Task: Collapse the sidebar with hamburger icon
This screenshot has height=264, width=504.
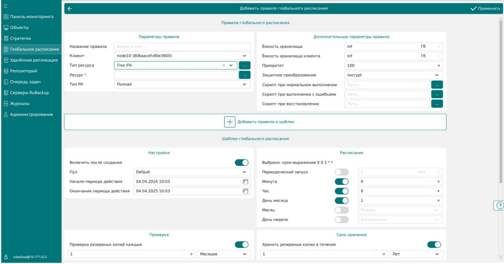Action: click(x=5, y=6)
